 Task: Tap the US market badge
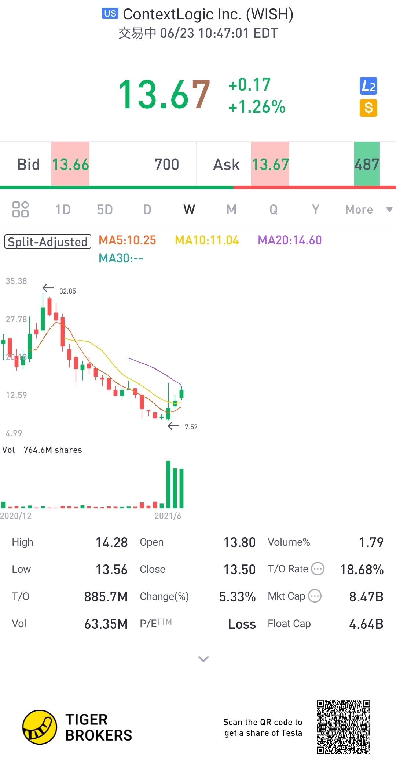[110, 14]
